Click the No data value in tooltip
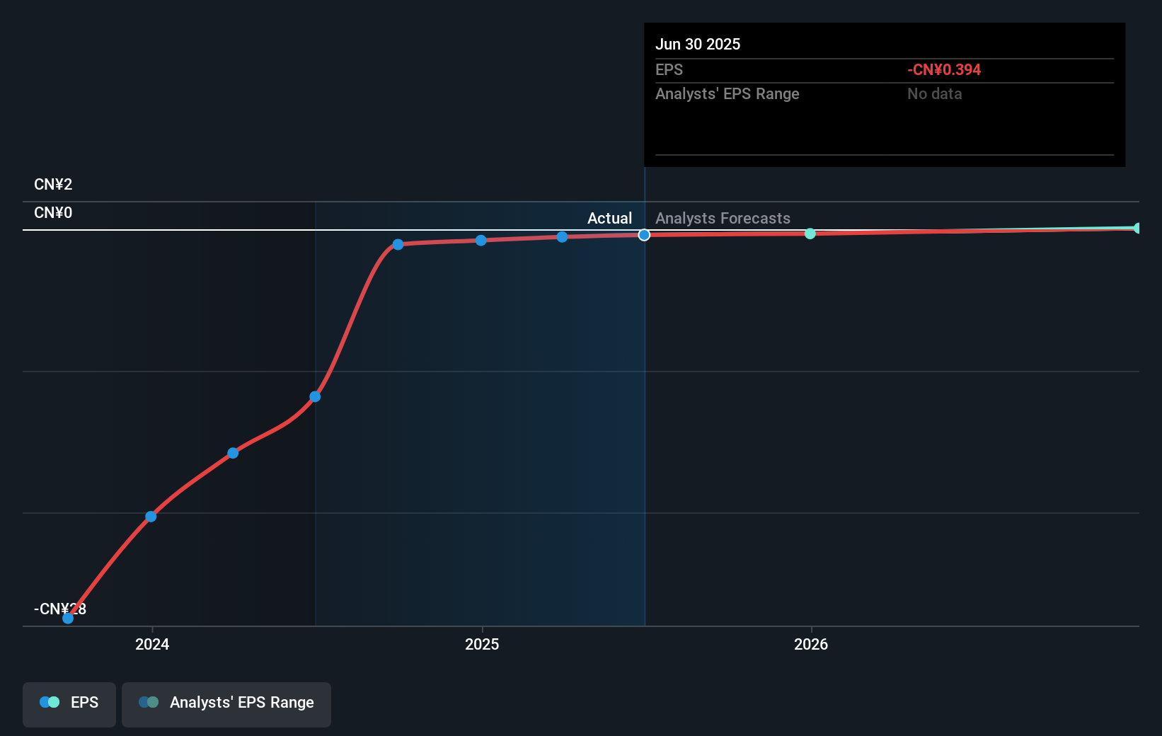Screen dimensions: 1162x736 point(934,94)
